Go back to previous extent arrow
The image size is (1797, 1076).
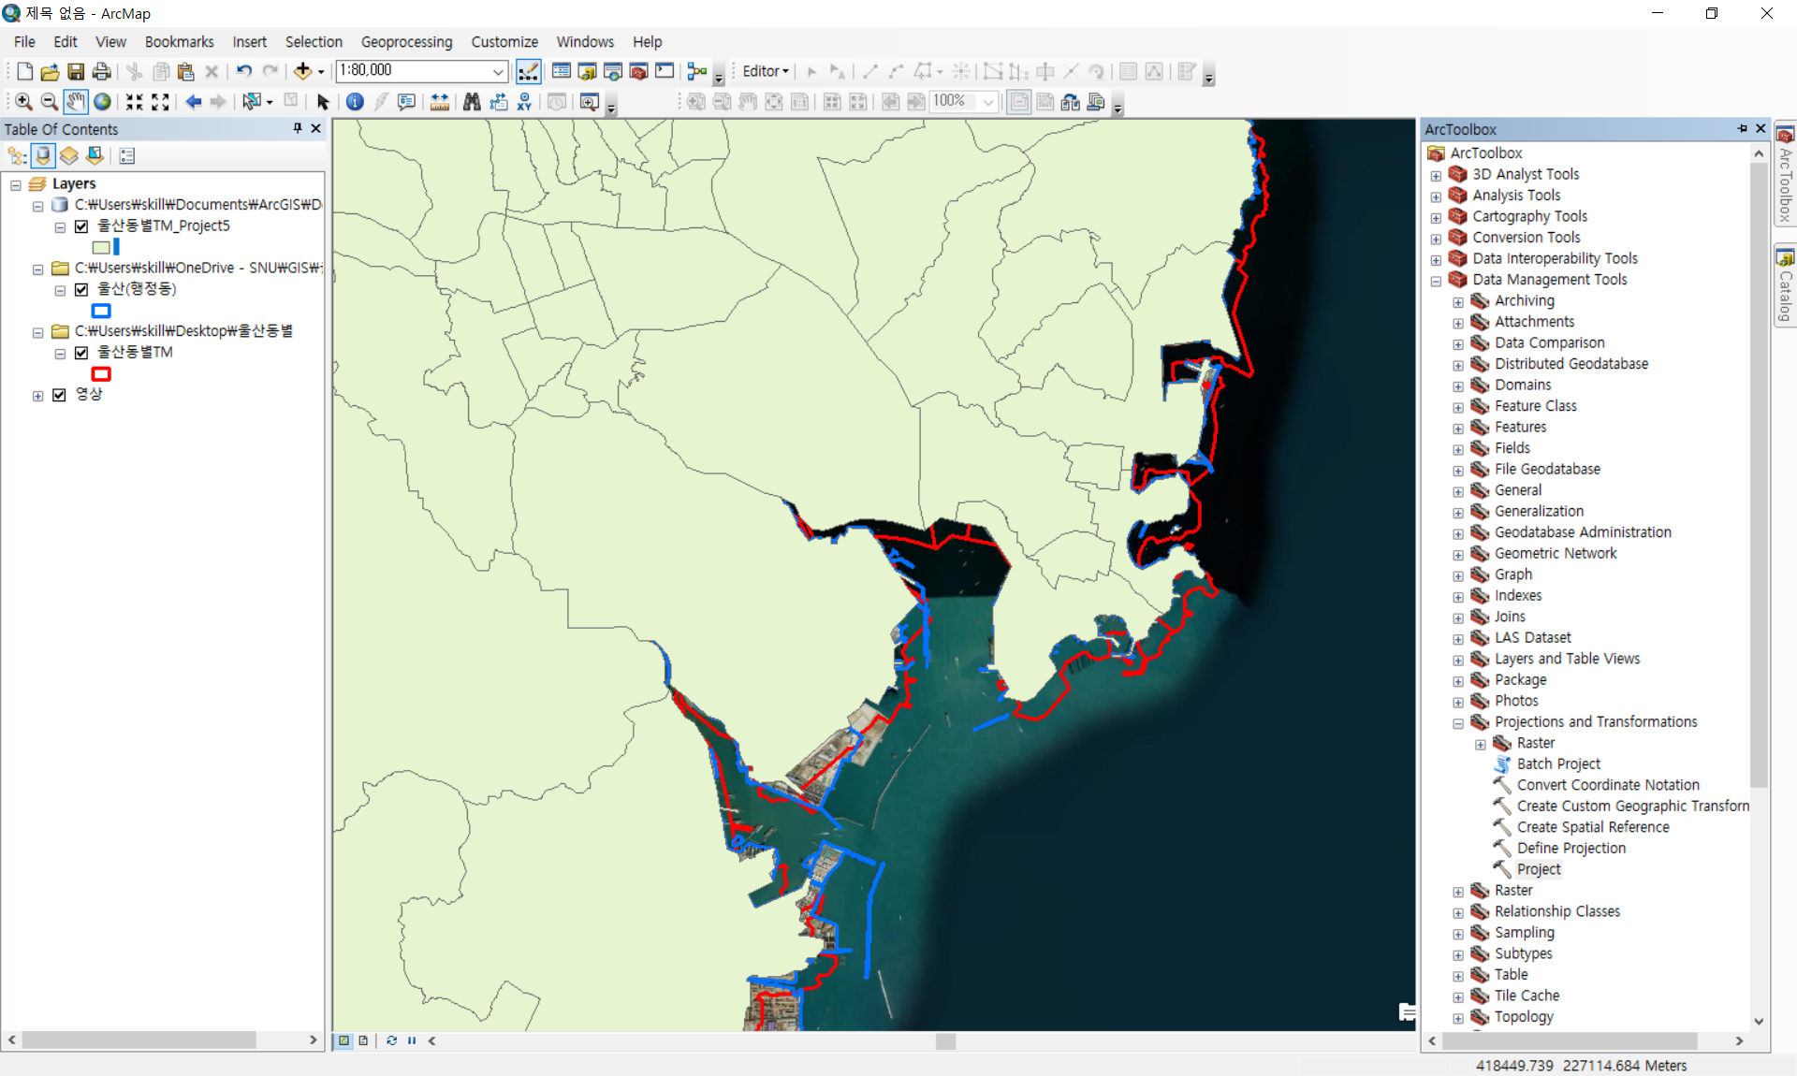(193, 102)
